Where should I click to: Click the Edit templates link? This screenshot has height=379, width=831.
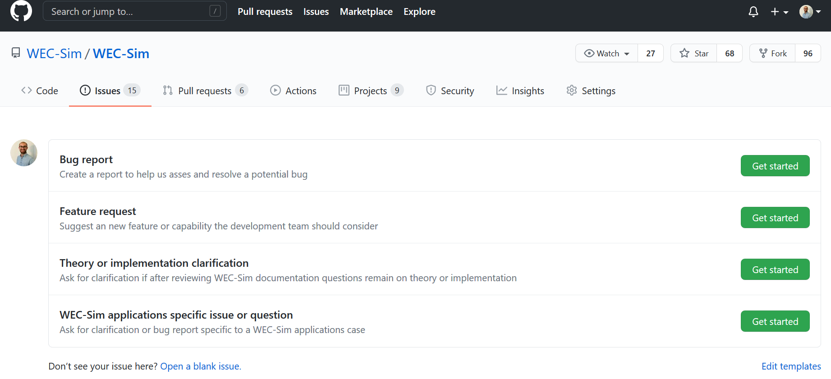pyautogui.click(x=791, y=366)
